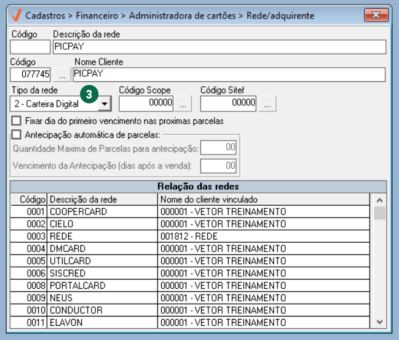This screenshot has height=340, width=399.
Task: Click Vencimento da Antecipação days field
Action: (218, 166)
